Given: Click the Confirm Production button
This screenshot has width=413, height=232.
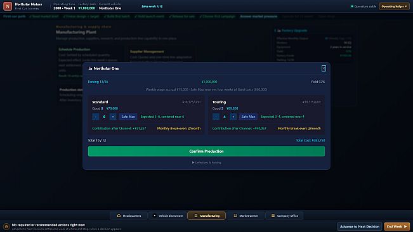Looking at the screenshot, I should click(206, 151).
